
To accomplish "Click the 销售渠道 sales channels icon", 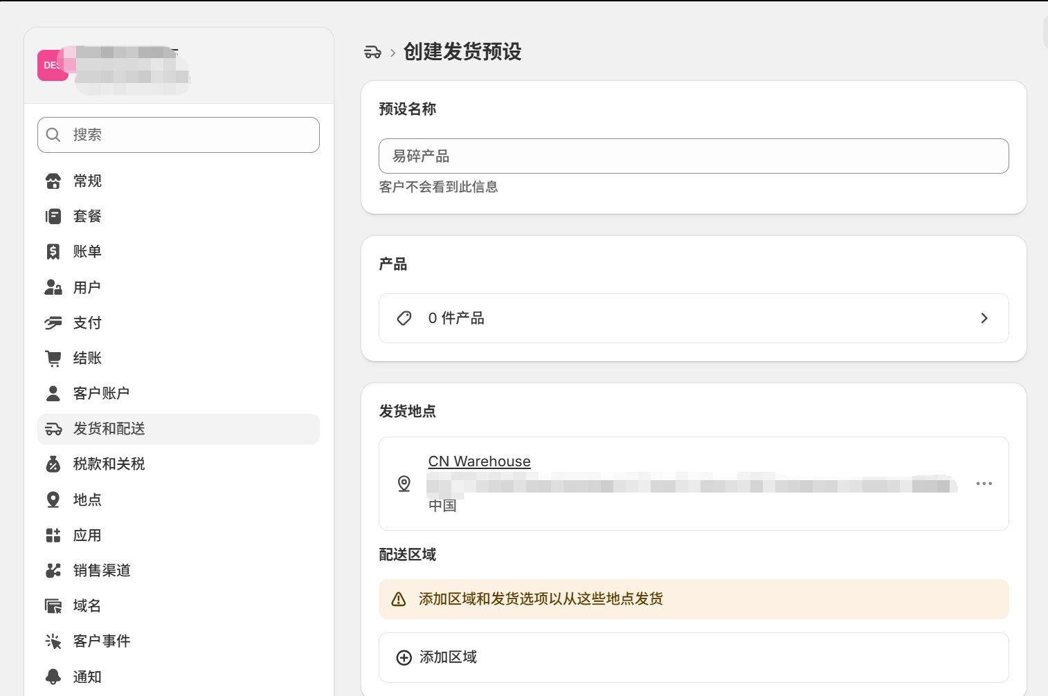I will tap(53, 571).
